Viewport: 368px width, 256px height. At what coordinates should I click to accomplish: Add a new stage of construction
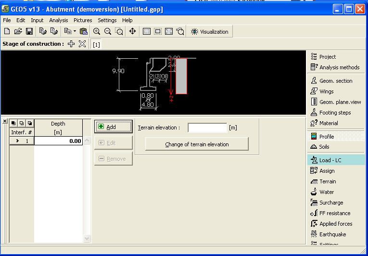point(71,44)
